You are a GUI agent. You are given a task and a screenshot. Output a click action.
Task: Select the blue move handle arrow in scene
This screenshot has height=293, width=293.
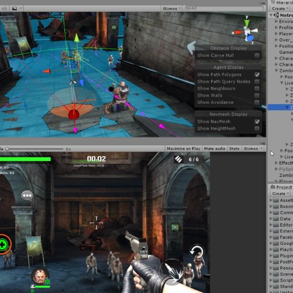coord(82,83)
